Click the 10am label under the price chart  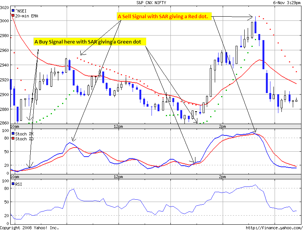[15, 127]
